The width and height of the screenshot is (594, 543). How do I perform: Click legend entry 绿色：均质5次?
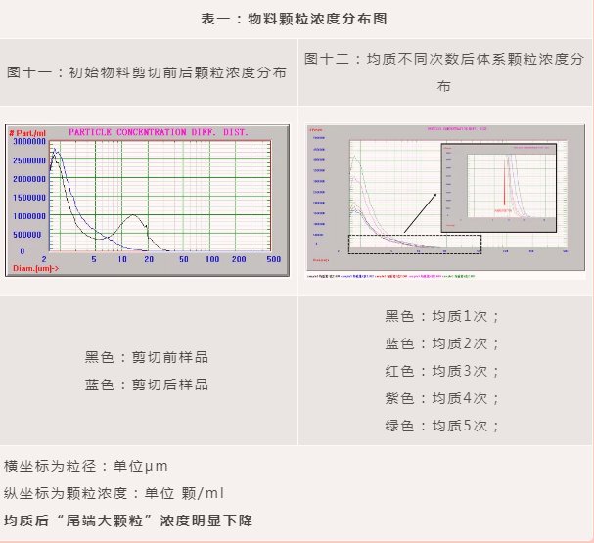[444, 426]
